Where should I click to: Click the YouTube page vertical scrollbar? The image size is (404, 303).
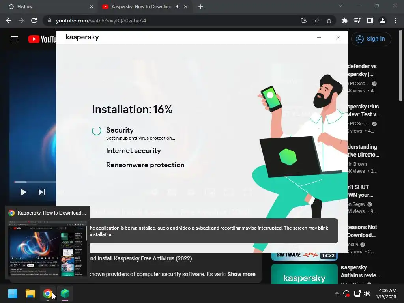point(401,66)
